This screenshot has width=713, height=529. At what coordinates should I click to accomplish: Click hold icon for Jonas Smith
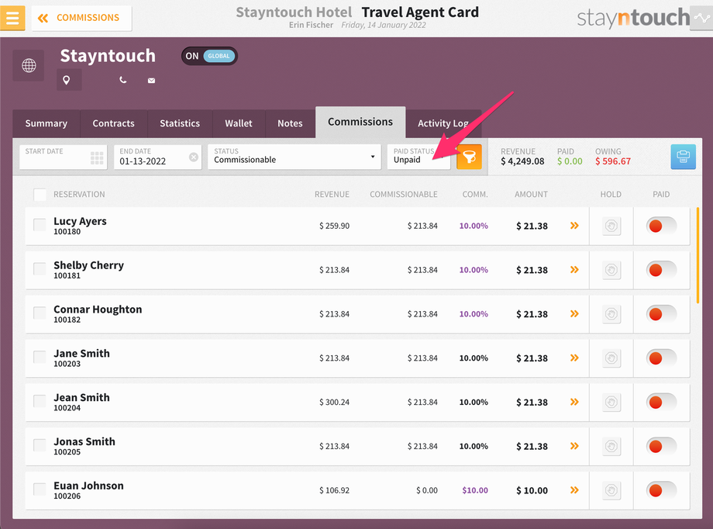click(x=611, y=447)
